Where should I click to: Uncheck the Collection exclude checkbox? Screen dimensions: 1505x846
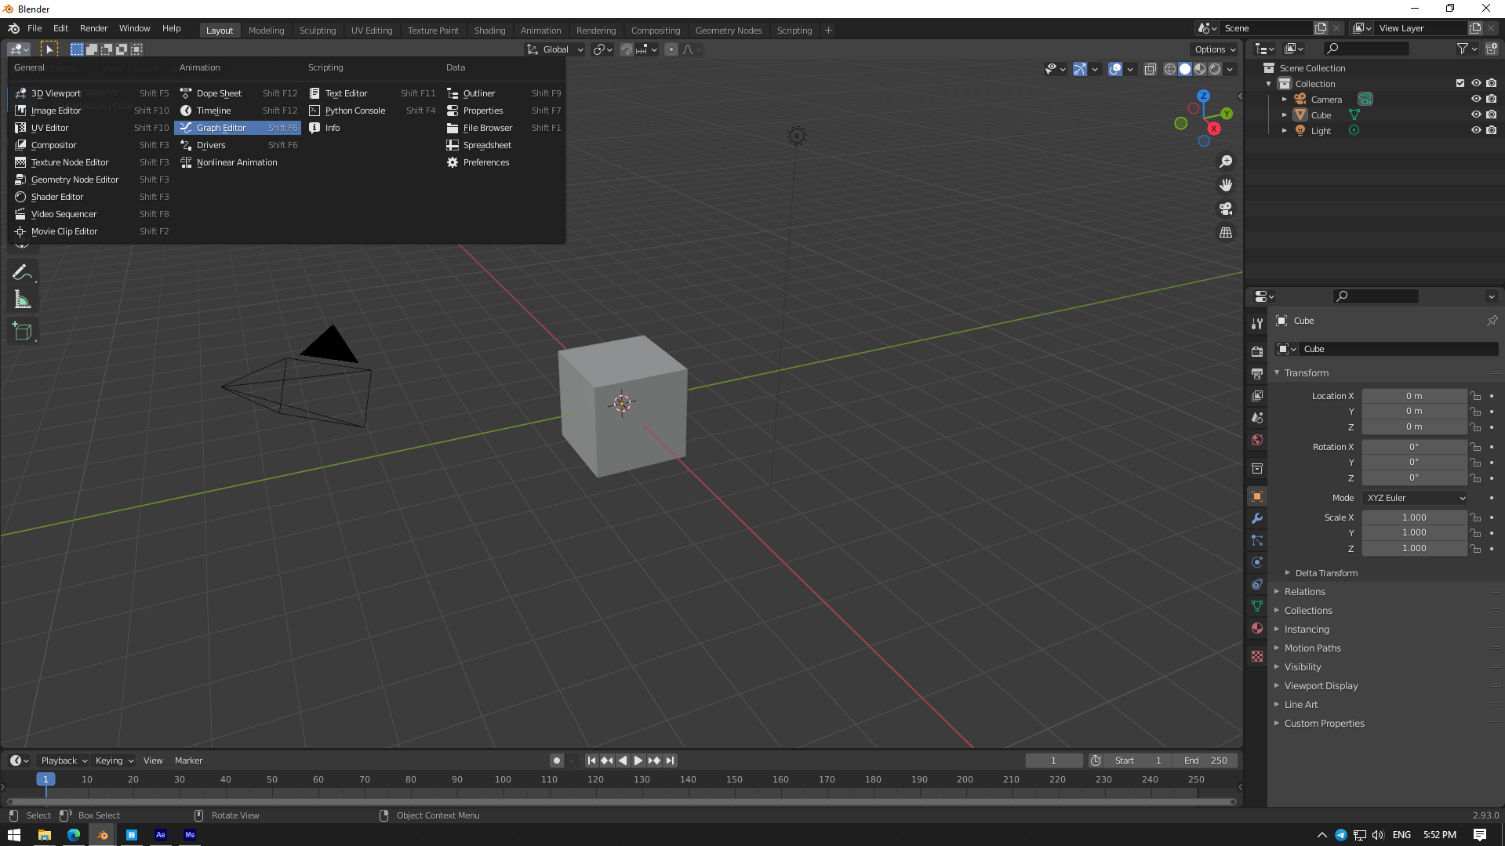1460,83
